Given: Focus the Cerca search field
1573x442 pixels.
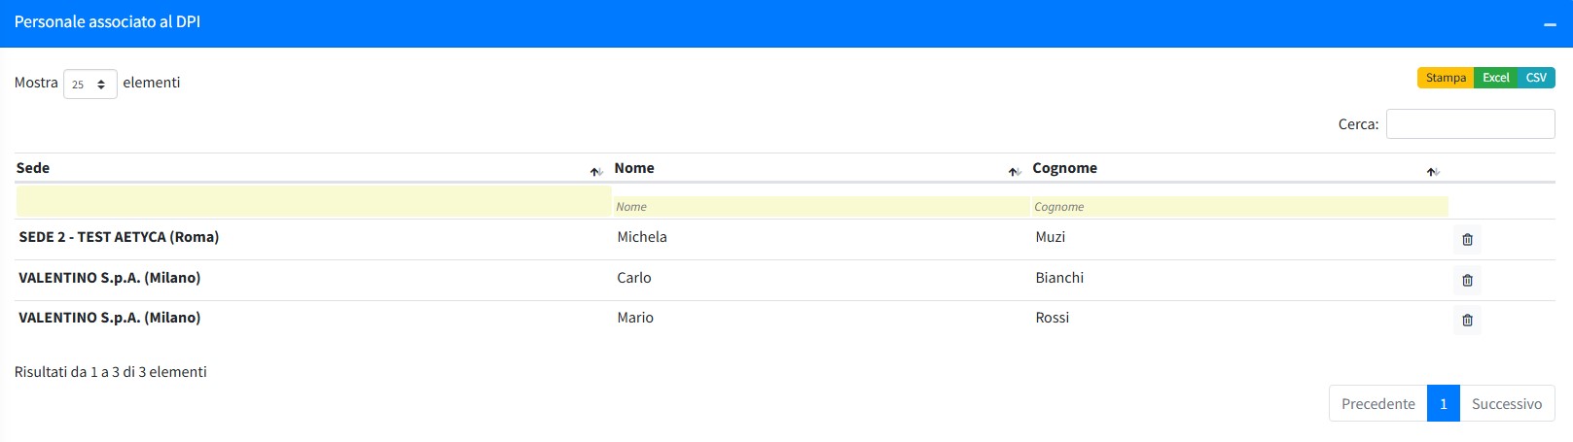Looking at the screenshot, I should pyautogui.click(x=1469, y=124).
